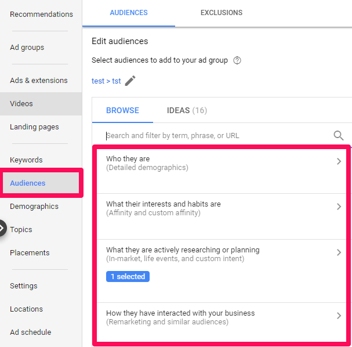This screenshot has height=347, width=352.
Task: Switch to the Exclusions tab
Action: coord(222,13)
